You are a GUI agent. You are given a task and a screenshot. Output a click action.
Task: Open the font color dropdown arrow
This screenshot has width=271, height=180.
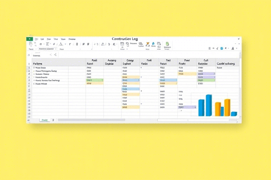(65, 44)
